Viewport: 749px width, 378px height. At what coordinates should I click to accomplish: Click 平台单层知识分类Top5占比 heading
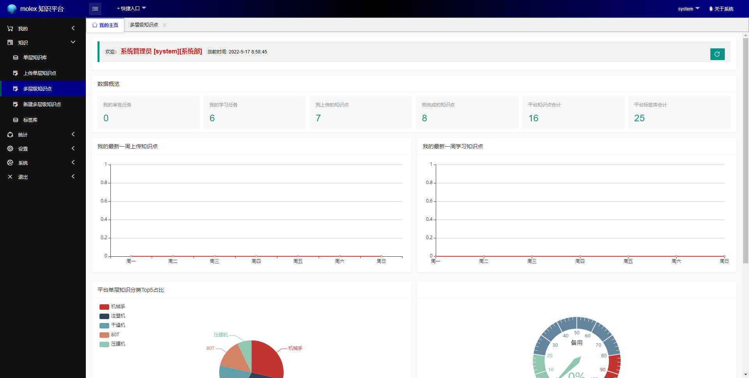tap(131, 290)
